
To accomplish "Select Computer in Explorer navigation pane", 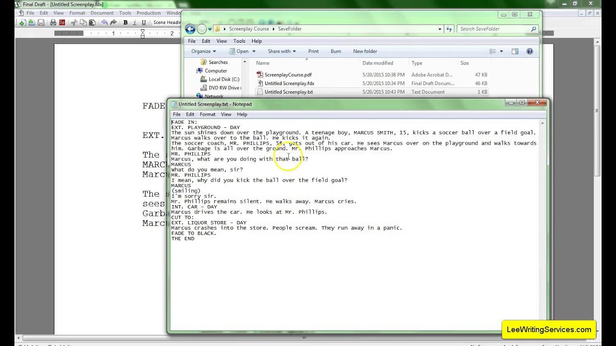I will (x=212, y=71).
